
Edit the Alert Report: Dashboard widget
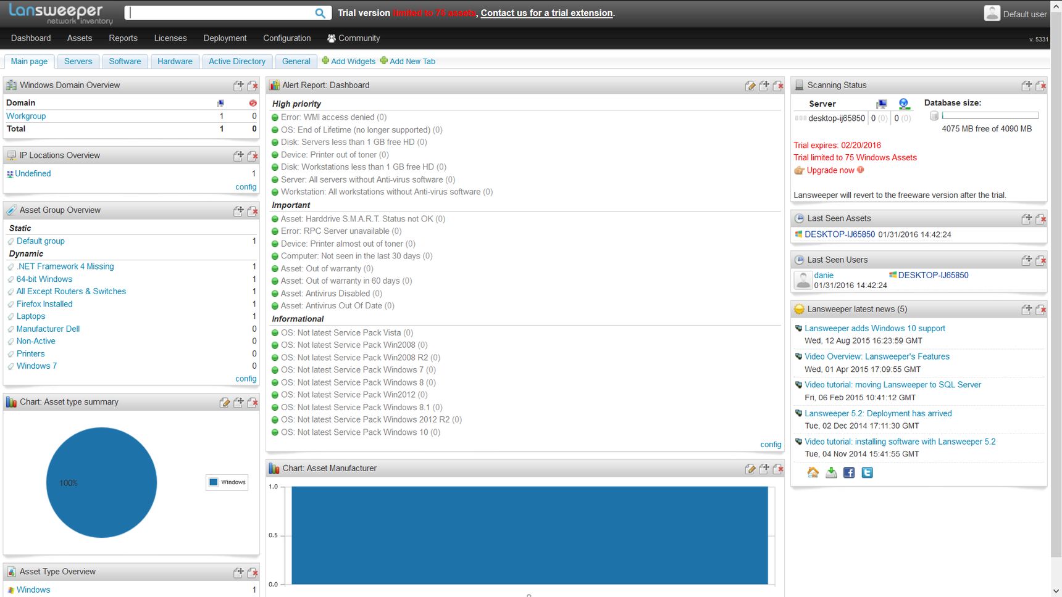tap(750, 86)
